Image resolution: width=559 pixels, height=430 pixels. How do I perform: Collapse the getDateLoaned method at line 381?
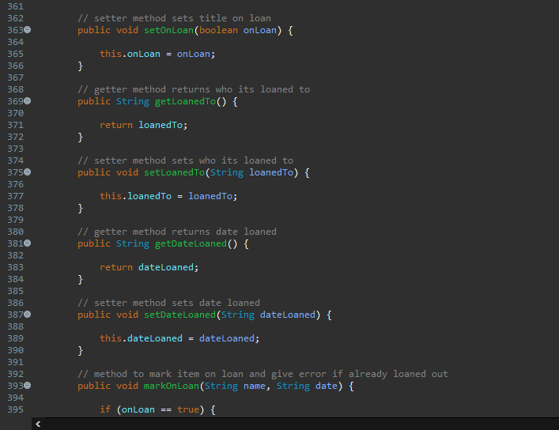(28, 243)
